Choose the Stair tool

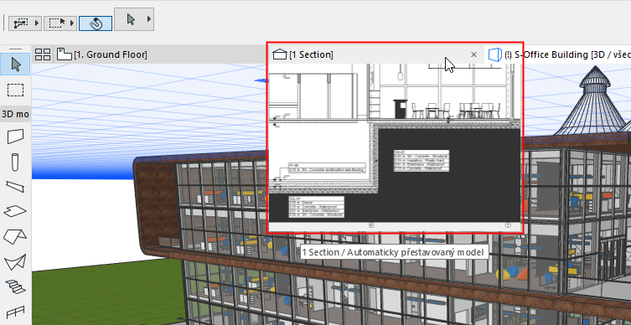click(x=15, y=287)
